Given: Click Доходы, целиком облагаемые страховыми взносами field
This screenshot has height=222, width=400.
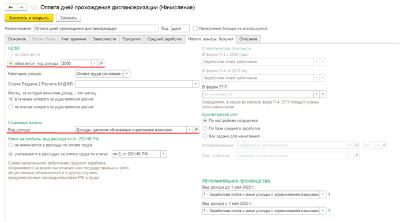Looking at the screenshot, I should [x=131, y=129].
